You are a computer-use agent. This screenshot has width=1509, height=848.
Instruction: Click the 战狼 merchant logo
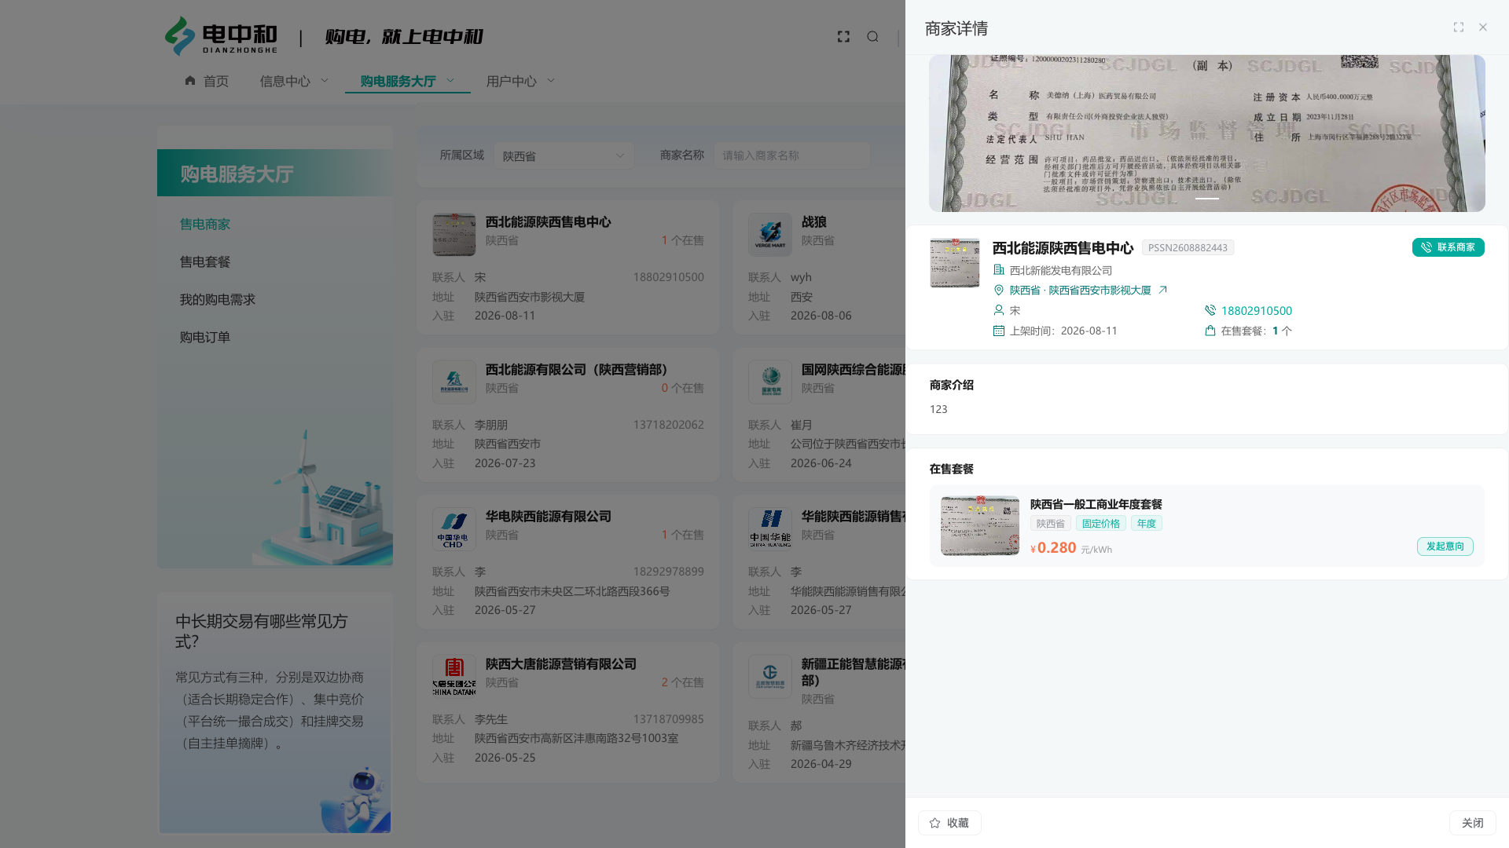pos(770,234)
